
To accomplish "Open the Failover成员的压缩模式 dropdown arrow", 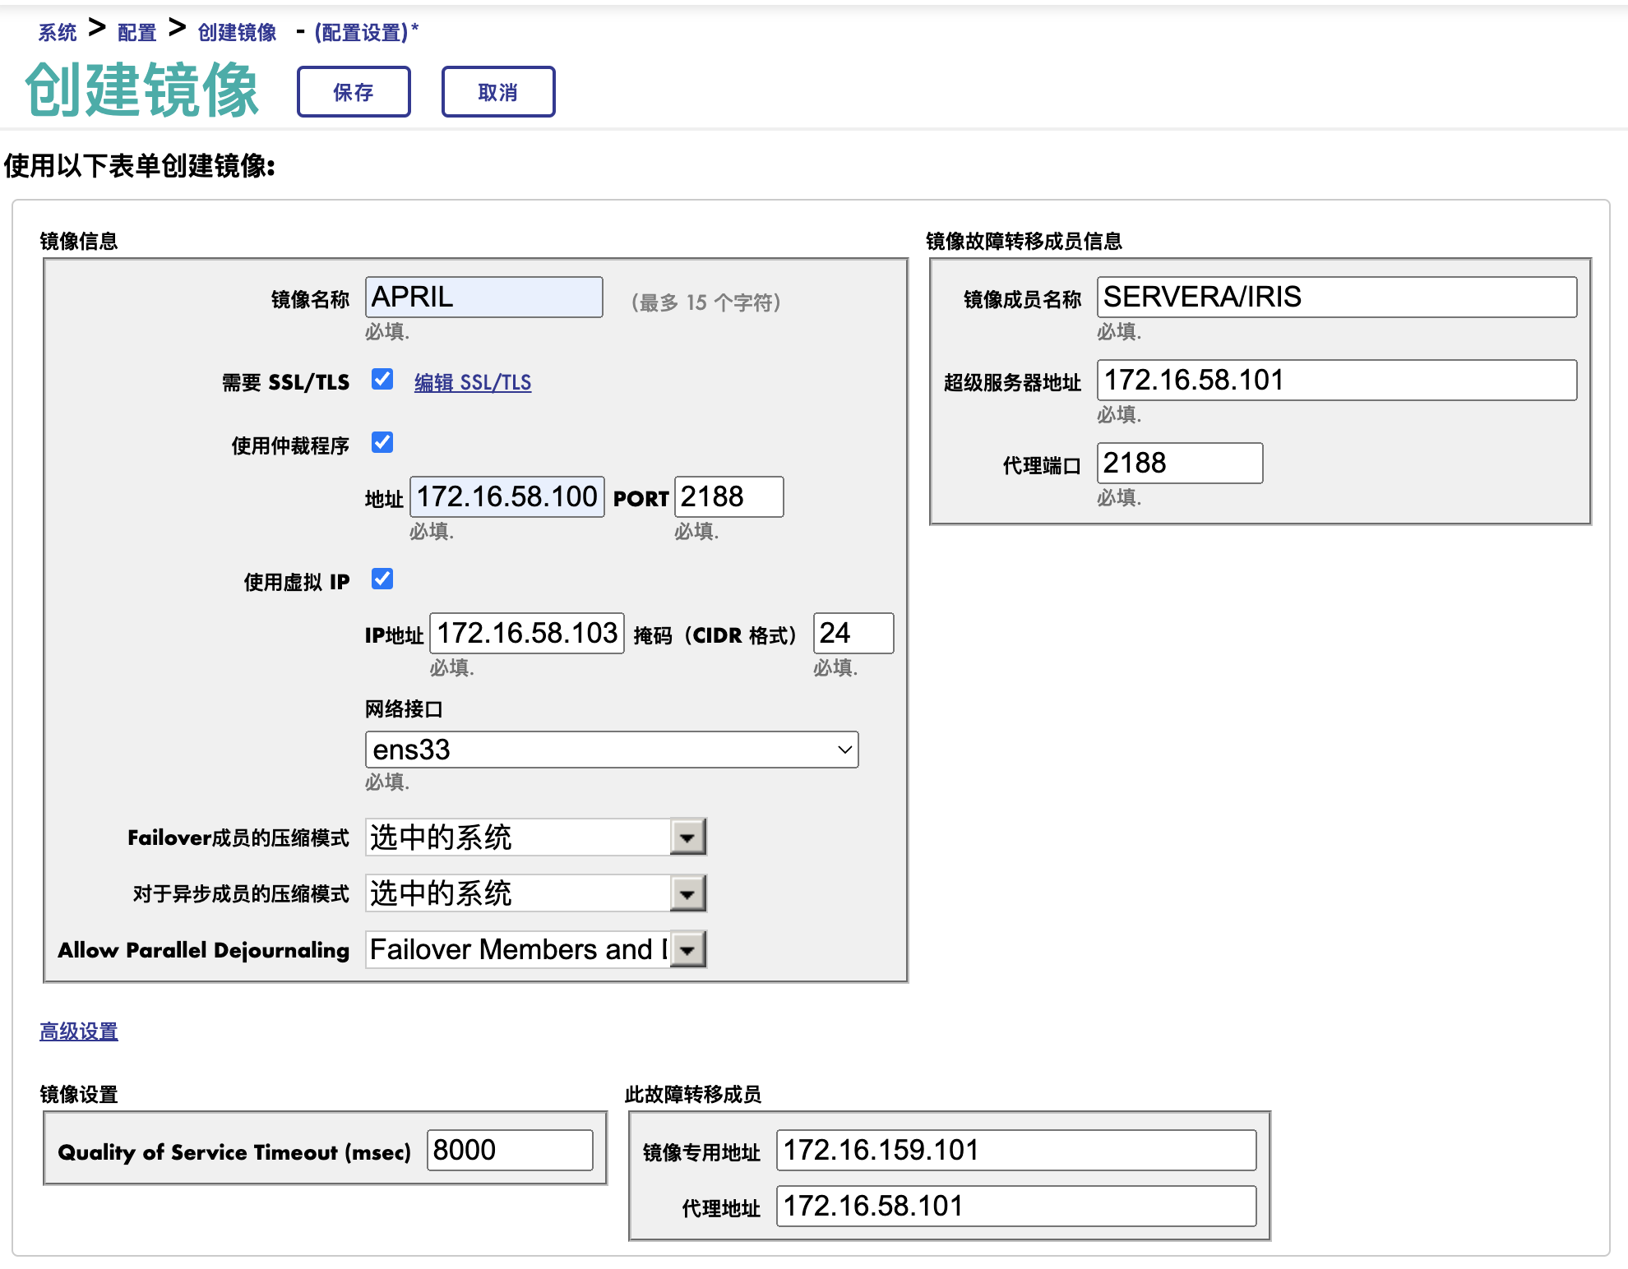I will 688,838.
